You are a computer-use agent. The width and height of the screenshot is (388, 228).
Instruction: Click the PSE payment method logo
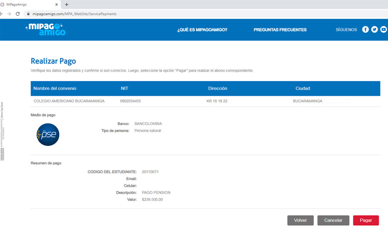tap(48, 135)
